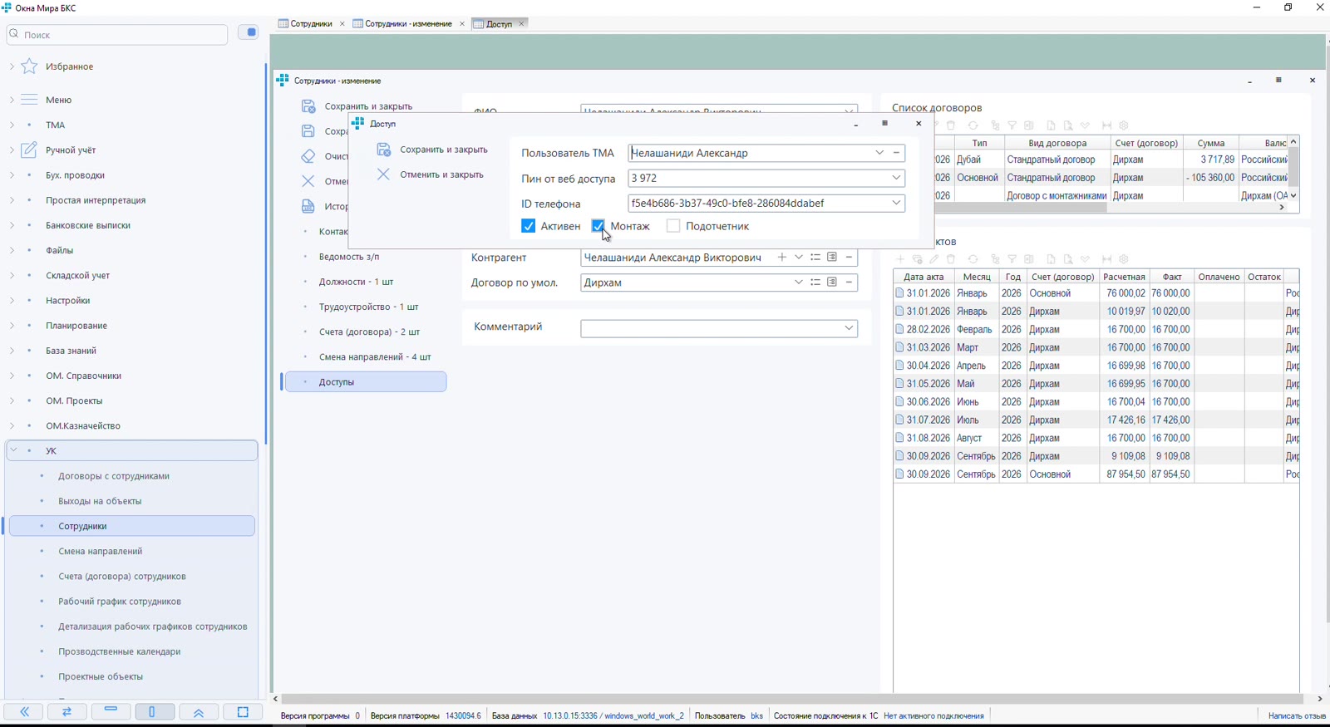Open the Пин от веб доступа dropdown arrow

pyautogui.click(x=896, y=178)
